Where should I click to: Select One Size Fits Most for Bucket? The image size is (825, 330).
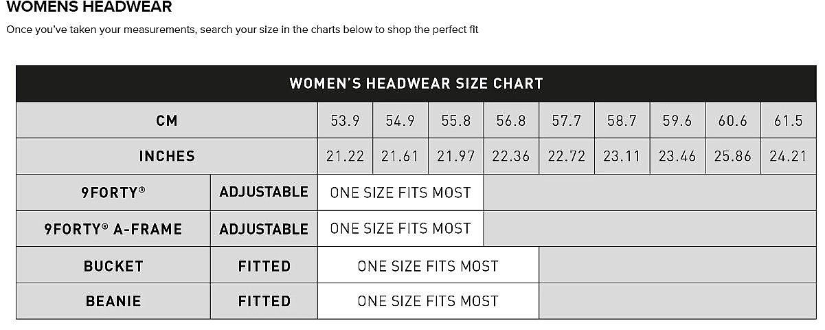pyautogui.click(x=428, y=265)
